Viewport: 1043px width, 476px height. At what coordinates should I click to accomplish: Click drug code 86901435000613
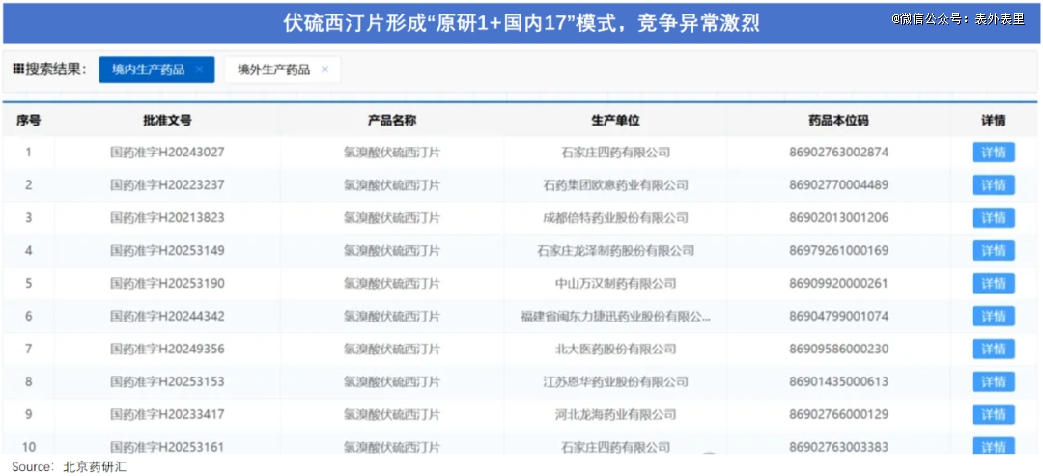(x=838, y=381)
